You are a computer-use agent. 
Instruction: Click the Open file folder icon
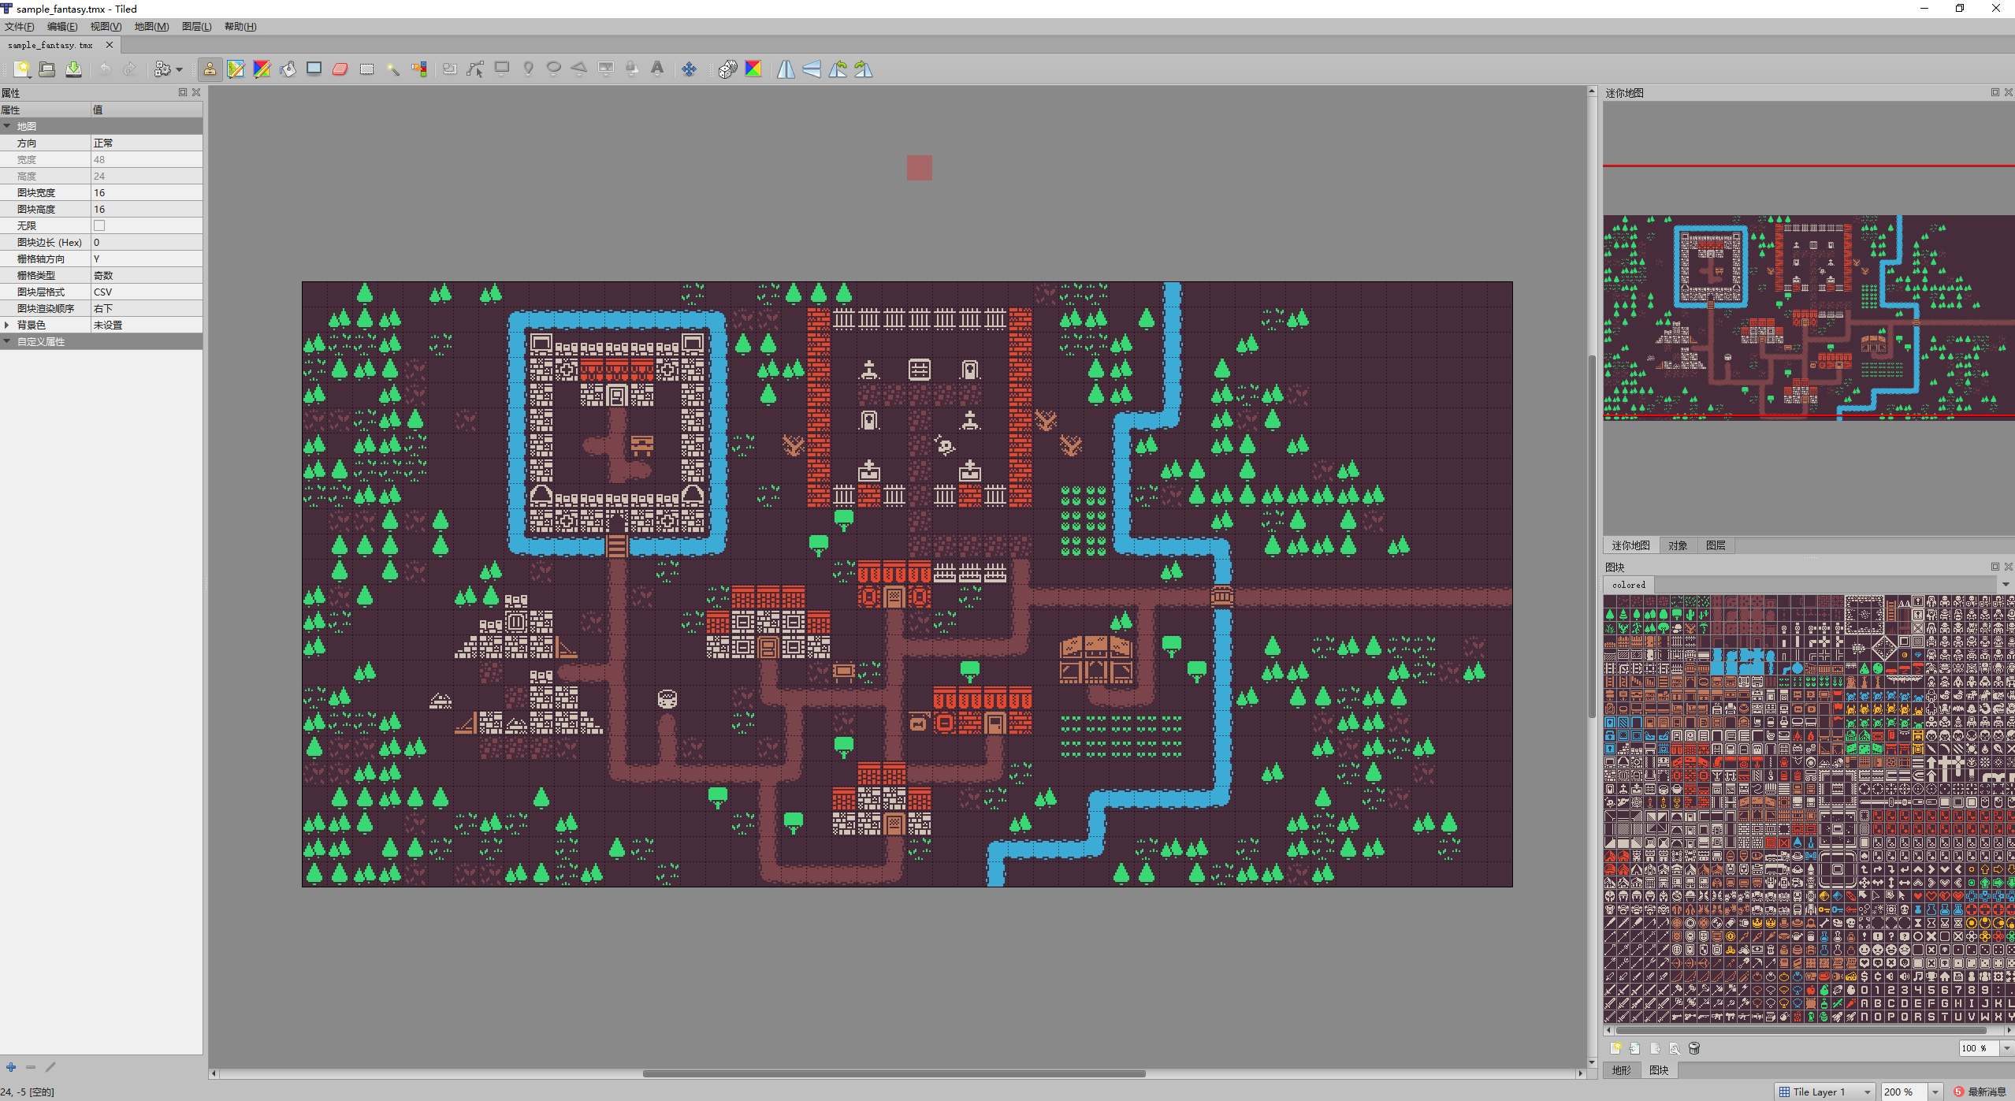click(47, 69)
